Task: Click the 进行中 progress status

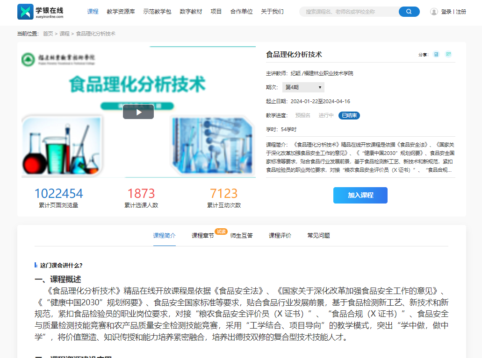Action: [x=326, y=115]
